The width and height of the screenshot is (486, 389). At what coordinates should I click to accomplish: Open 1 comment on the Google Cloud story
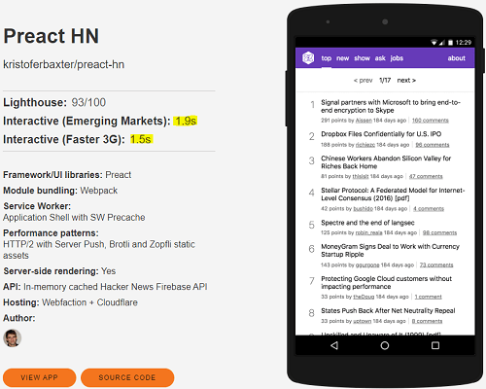[428, 297]
